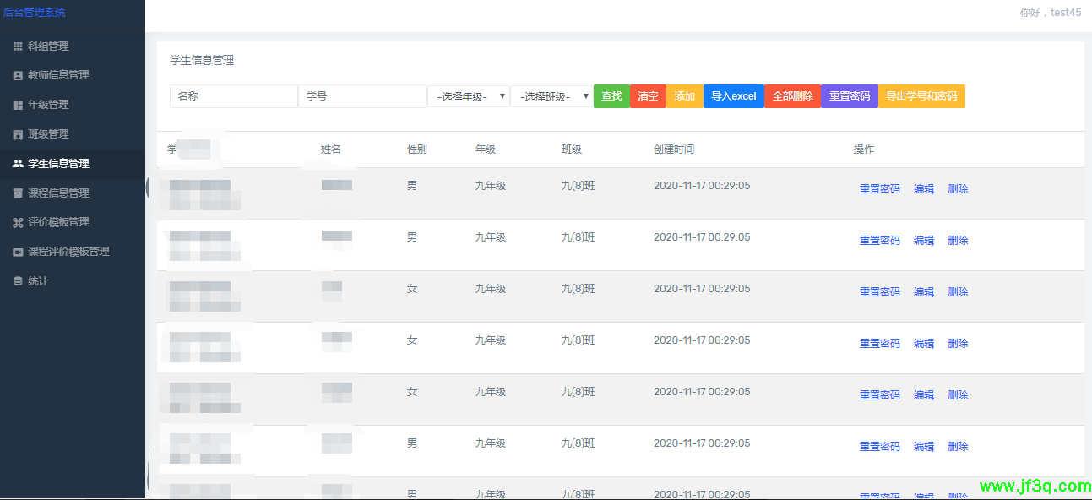
Task: Click the 导入excel import button
Action: click(x=733, y=96)
